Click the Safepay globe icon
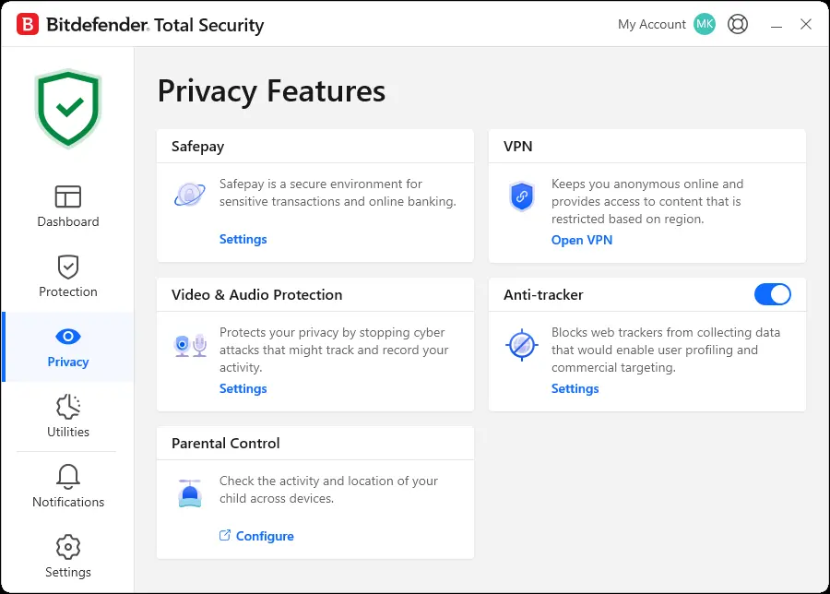Image resolution: width=830 pixels, height=594 pixels. [x=189, y=194]
